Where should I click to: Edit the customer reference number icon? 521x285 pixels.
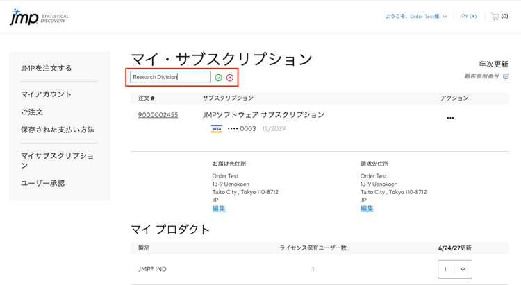(x=506, y=76)
